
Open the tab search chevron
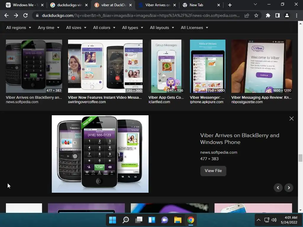(x=255, y=4)
